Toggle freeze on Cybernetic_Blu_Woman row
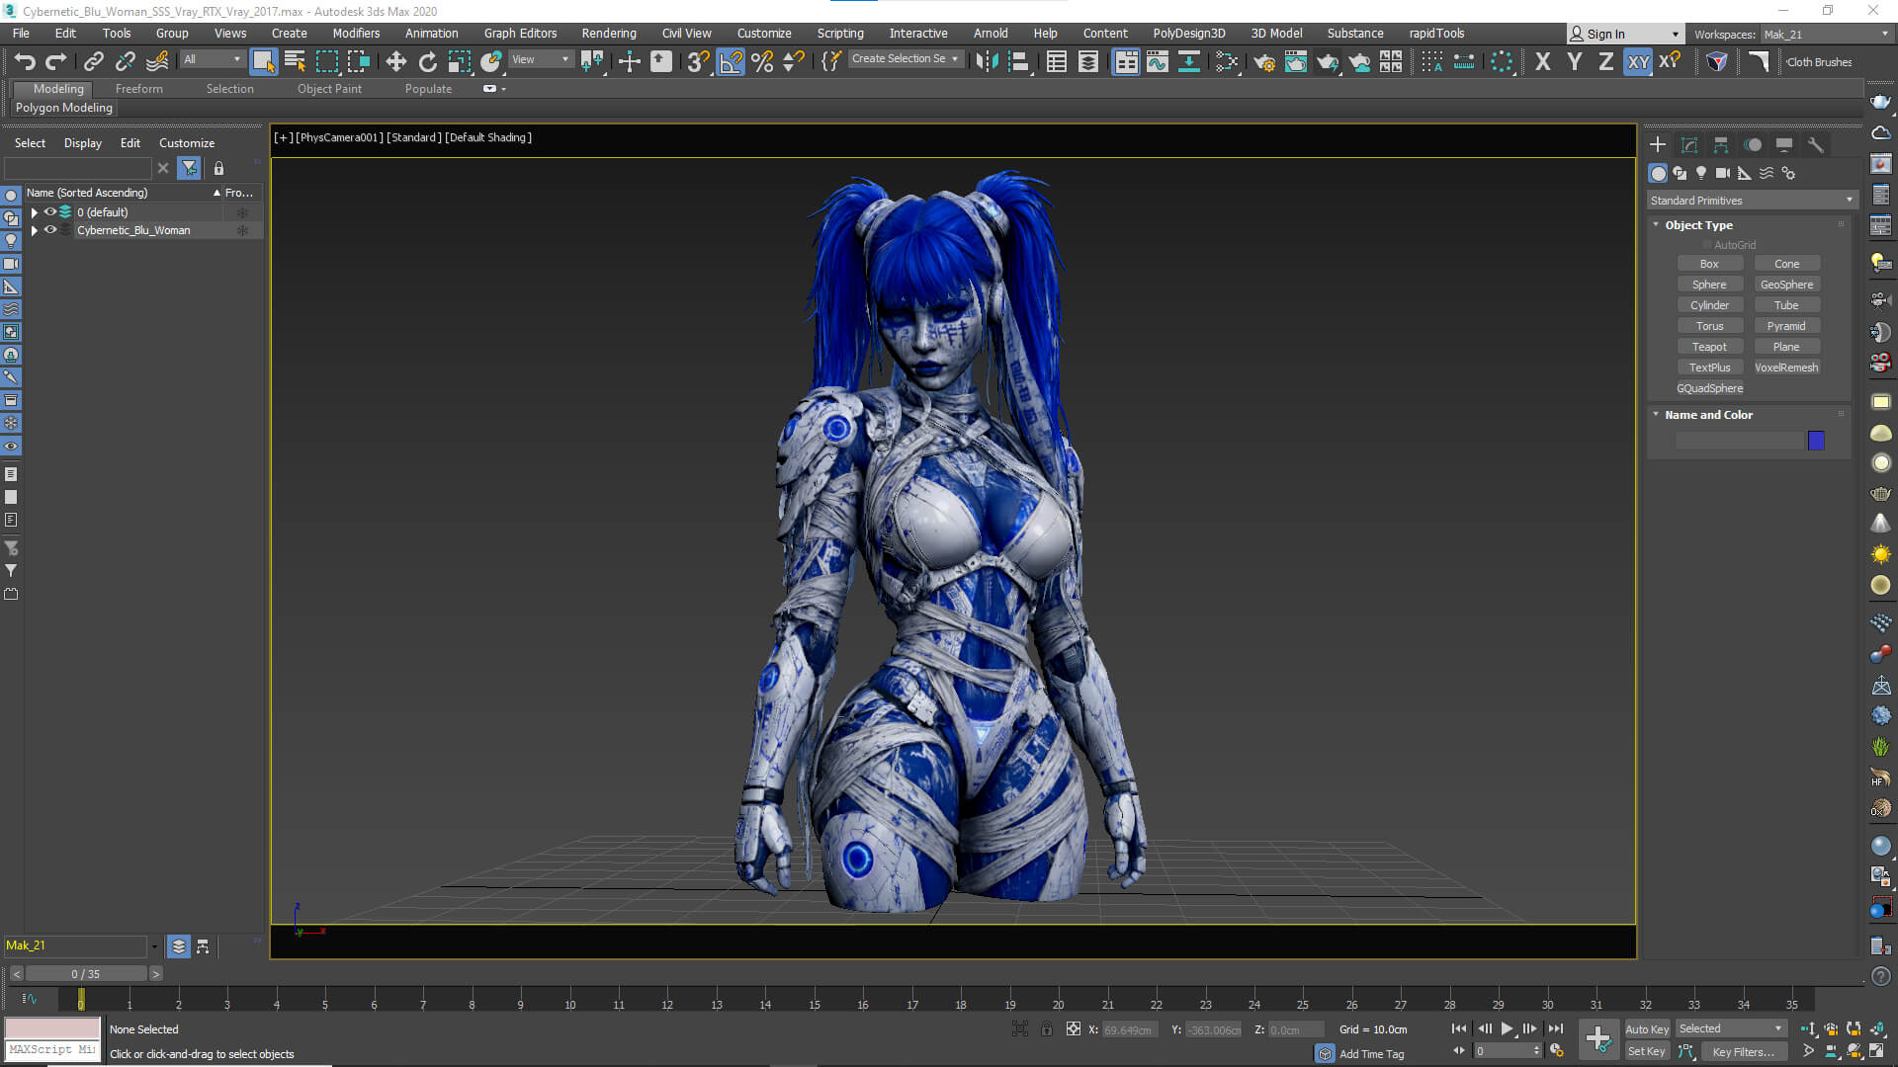1898x1067 pixels. [242, 230]
